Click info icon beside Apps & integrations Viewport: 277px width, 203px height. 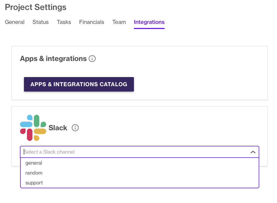(x=92, y=59)
